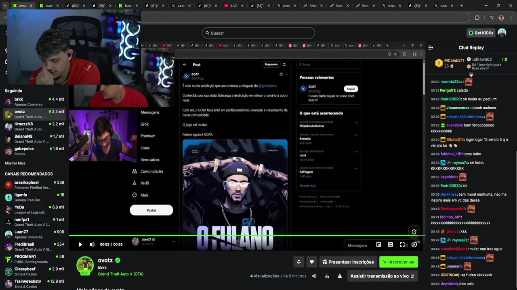Toggle the notification bell for ovotz
517x290 pixels.
click(x=299, y=262)
